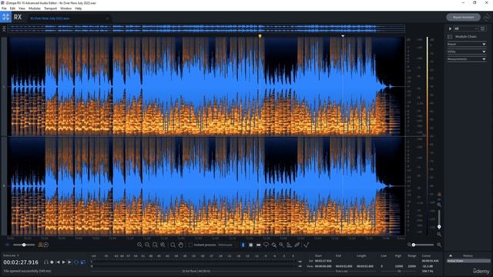Viewport: 493px width, 277px height.
Task: Collapse the History panel
Action: click(450, 255)
